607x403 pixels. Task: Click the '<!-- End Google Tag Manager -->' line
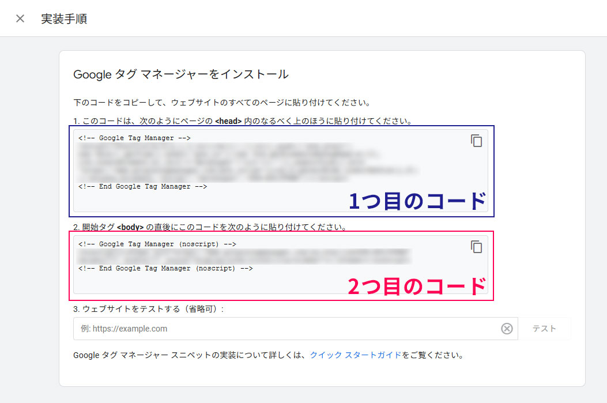point(142,186)
